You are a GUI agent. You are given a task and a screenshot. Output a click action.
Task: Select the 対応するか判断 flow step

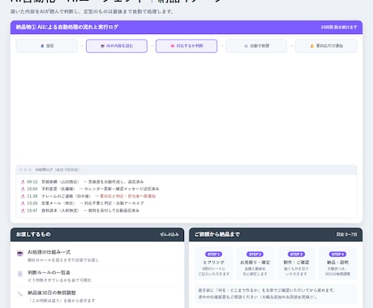point(186,46)
